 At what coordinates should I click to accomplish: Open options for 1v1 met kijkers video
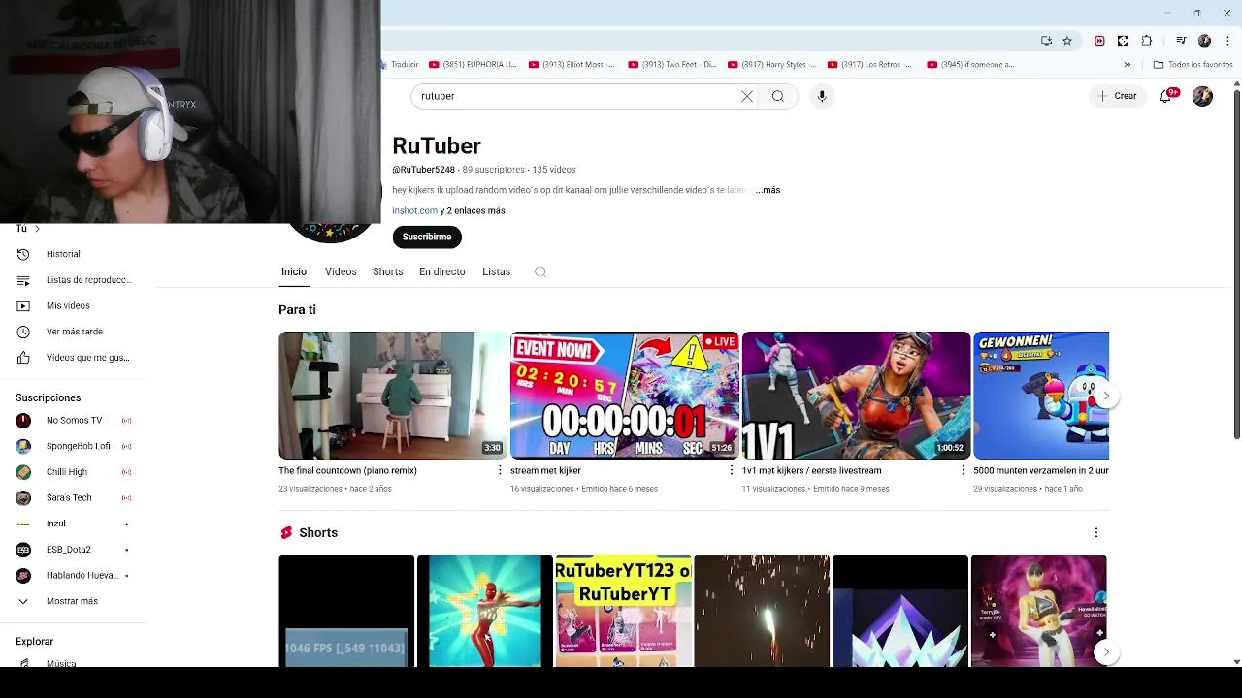click(963, 470)
